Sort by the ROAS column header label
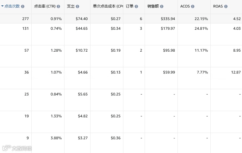242x153 pixels. 218,6
